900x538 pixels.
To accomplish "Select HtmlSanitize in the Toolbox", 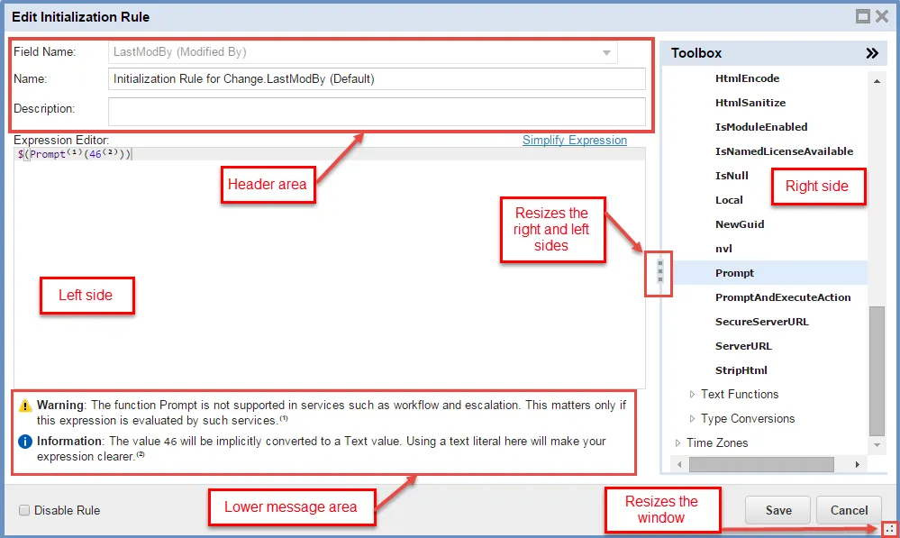I will coord(750,103).
